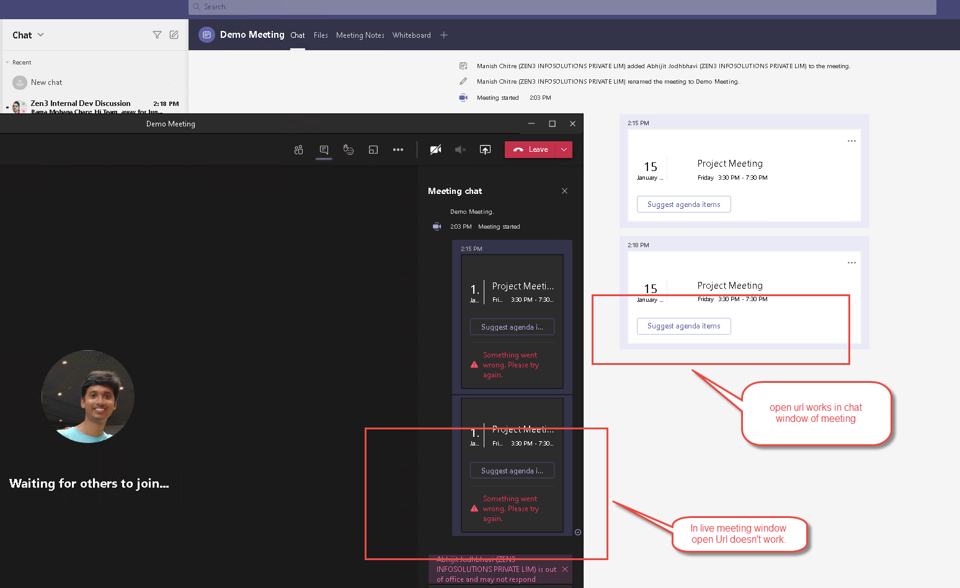Start a new chat using the compose icon
The width and height of the screenshot is (960, 588).
pos(174,35)
